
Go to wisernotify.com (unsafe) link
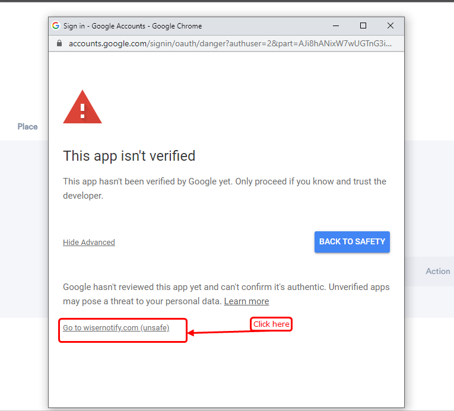(116, 327)
